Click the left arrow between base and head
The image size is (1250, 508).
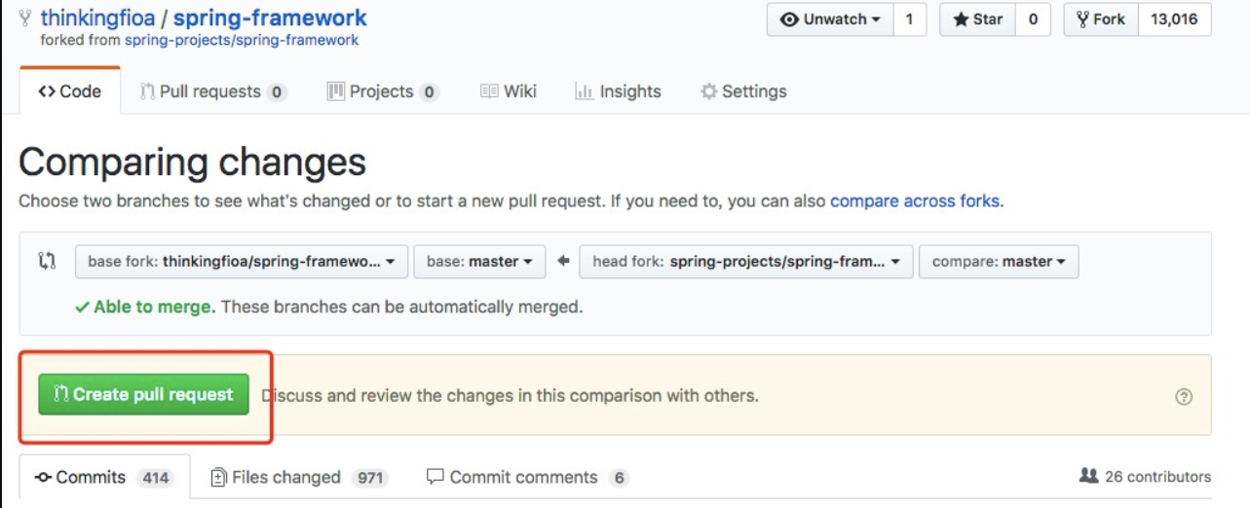pos(562,261)
